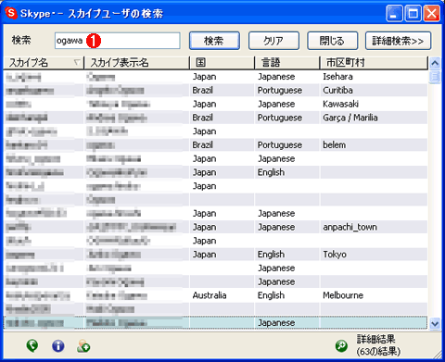Image resolution: width=445 pixels, height=362 pixels.
Task: Sort by スカイプ表示名 column header
Action: [x=137, y=63]
